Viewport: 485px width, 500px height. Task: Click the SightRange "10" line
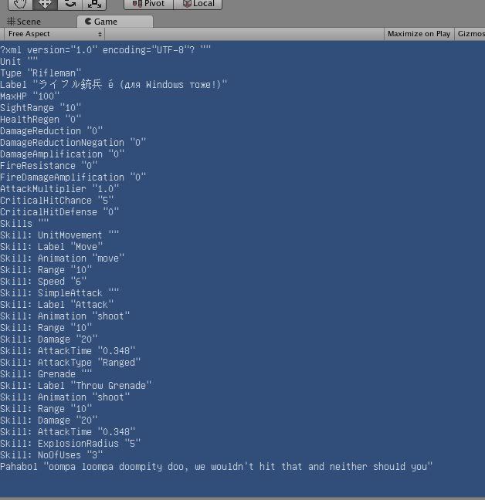click(40, 108)
